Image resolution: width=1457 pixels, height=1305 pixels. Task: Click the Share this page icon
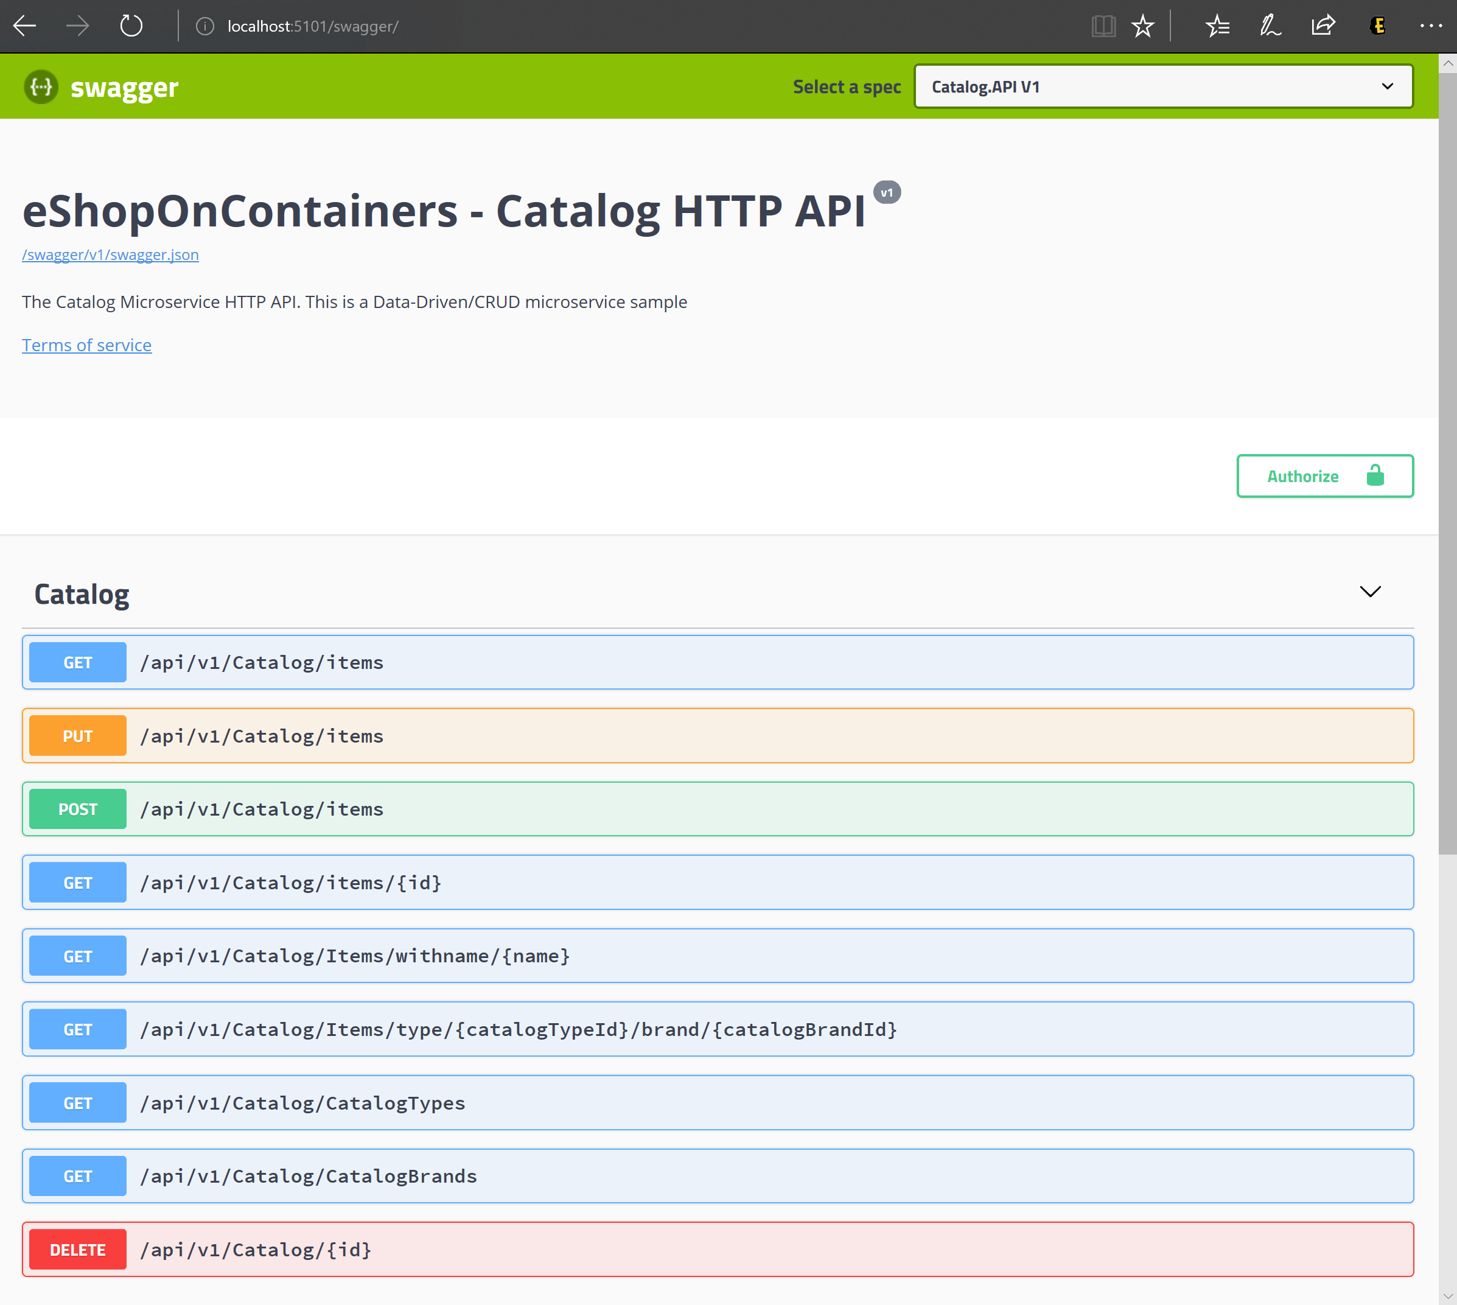[1323, 26]
